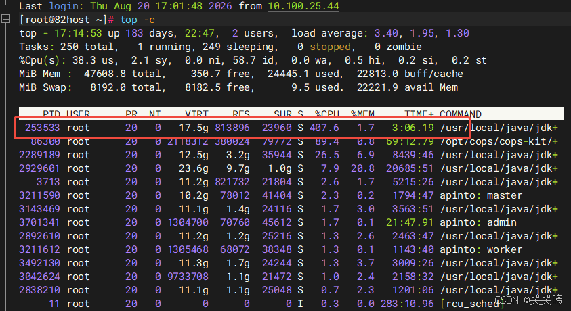
Task: Select the PID 2289189 cell
Action: point(39,155)
